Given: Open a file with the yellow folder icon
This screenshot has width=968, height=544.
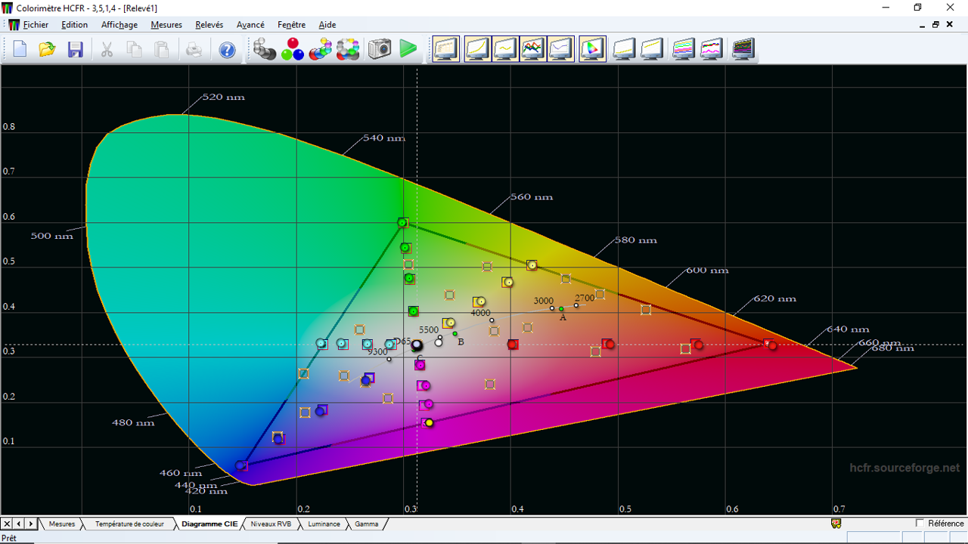Looking at the screenshot, I should [x=47, y=50].
